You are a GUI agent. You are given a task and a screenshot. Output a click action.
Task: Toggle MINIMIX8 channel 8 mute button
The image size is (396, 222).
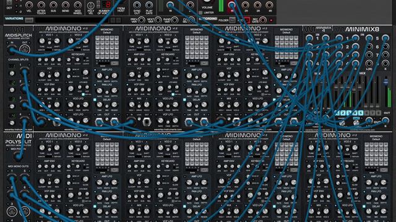[378, 113]
